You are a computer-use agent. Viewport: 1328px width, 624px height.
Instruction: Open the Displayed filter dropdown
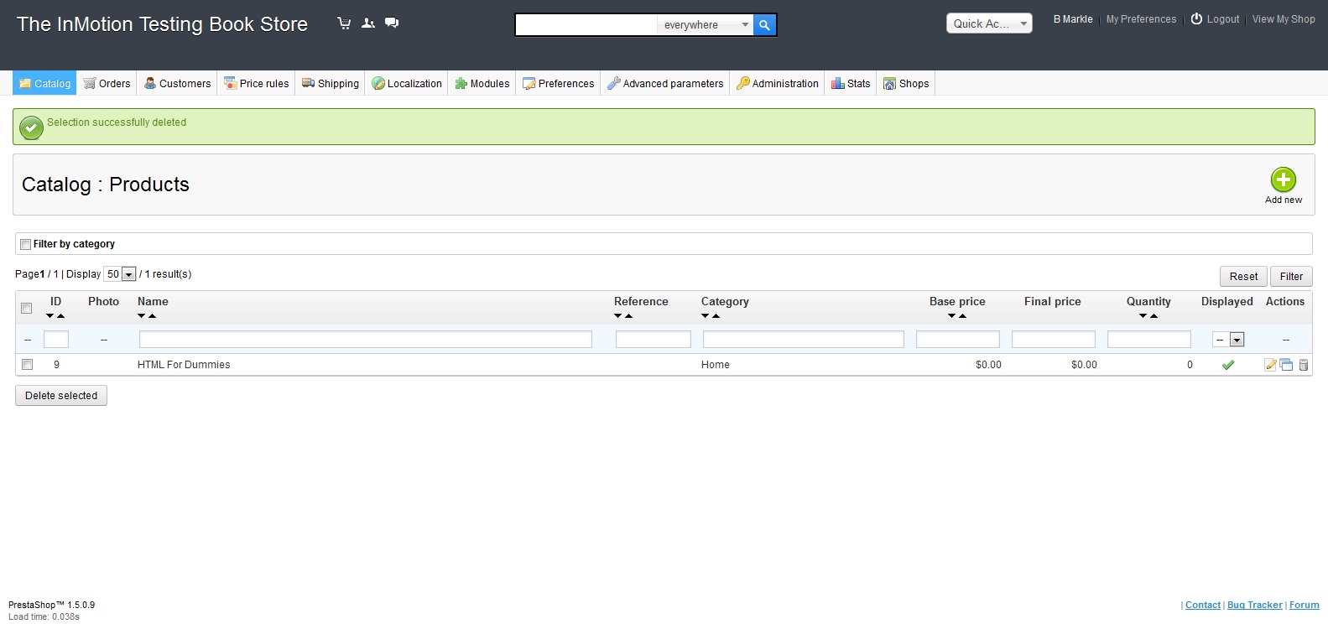(x=1228, y=340)
